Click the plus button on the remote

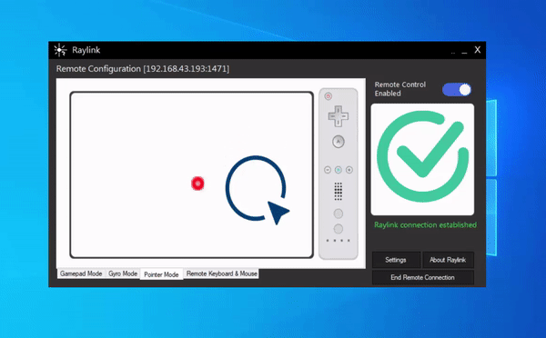[349, 170]
